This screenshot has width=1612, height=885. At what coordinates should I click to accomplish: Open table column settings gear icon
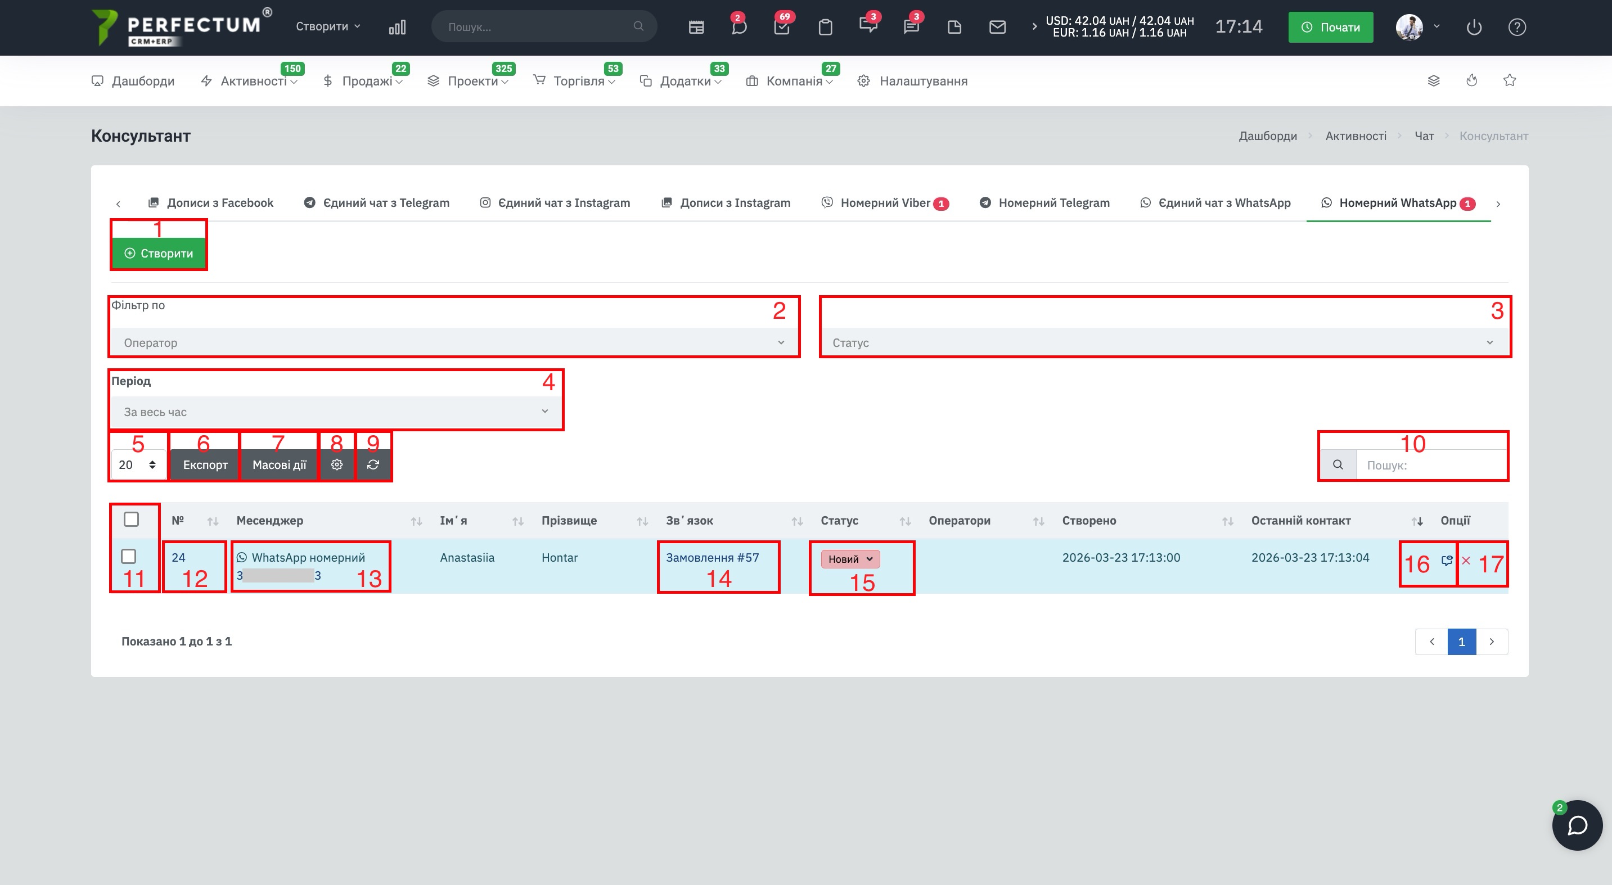pyautogui.click(x=337, y=464)
